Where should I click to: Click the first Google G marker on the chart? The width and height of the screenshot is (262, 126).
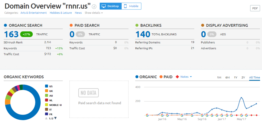click(x=147, y=115)
